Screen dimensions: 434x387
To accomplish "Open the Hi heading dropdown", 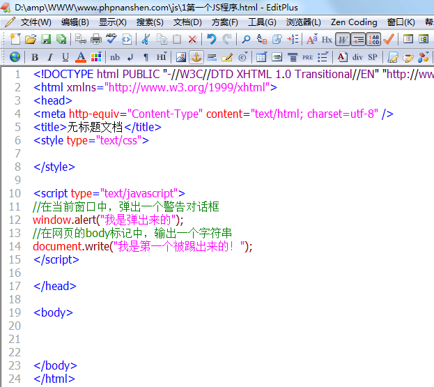I will [x=162, y=57].
